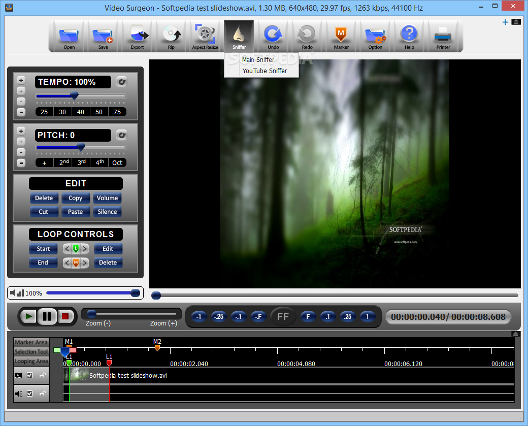Reset pitch with the PITCH refresh icon
The image size is (528, 426).
(121, 135)
